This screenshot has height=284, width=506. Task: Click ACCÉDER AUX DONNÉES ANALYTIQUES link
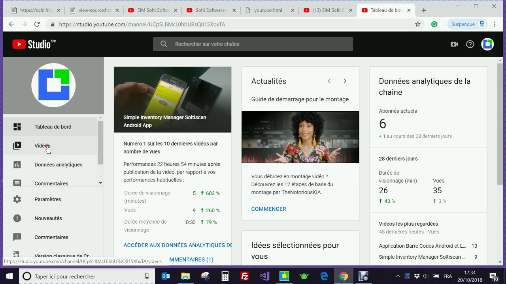tap(178, 245)
